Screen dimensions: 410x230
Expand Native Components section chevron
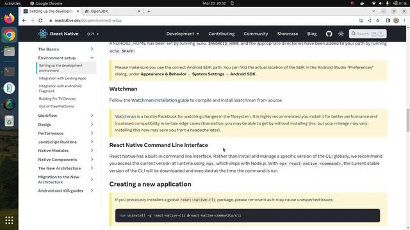92,159
